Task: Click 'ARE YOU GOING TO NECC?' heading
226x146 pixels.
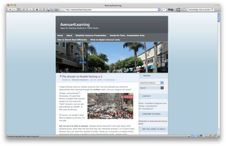Action: 154,129
